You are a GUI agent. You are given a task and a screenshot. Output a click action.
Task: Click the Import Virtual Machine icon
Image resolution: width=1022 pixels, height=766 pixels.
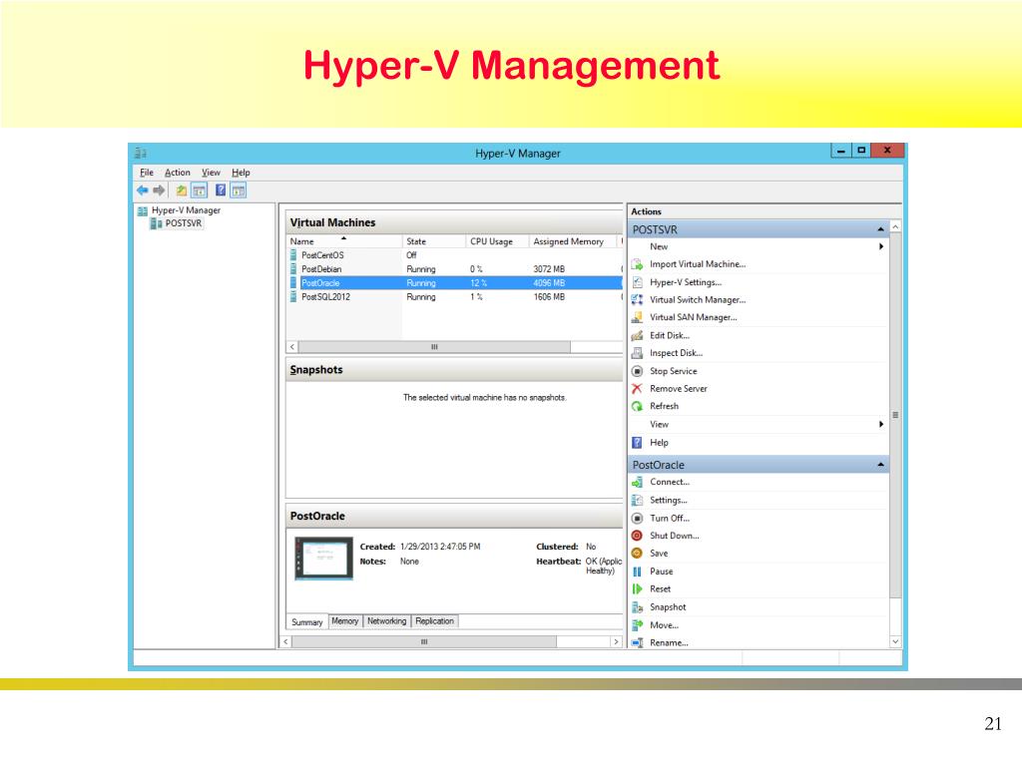[x=638, y=264]
